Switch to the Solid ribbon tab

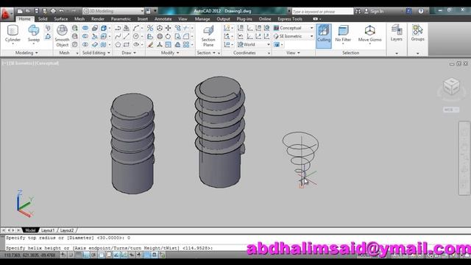[x=43, y=19]
